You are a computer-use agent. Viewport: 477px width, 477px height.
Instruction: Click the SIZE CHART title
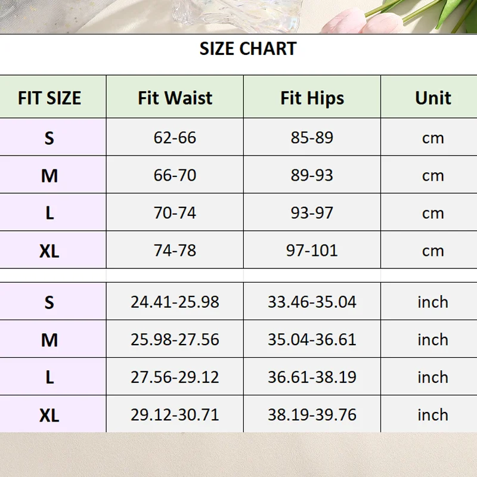[x=248, y=49]
